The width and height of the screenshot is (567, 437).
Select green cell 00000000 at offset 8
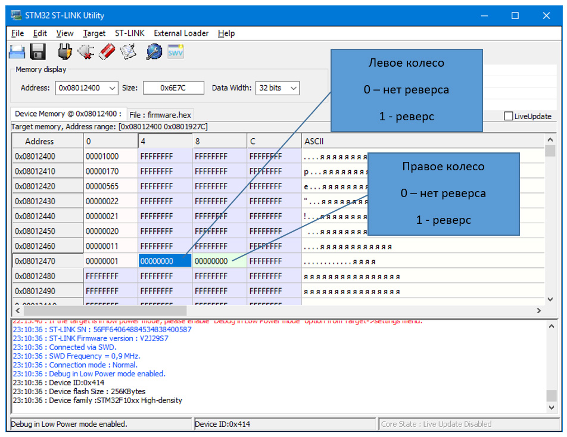point(220,261)
